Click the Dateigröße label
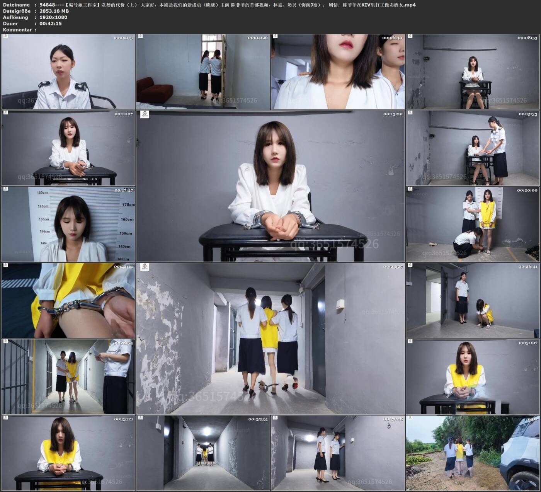This screenshot has height=492, width=541. (x=17, y=11)
